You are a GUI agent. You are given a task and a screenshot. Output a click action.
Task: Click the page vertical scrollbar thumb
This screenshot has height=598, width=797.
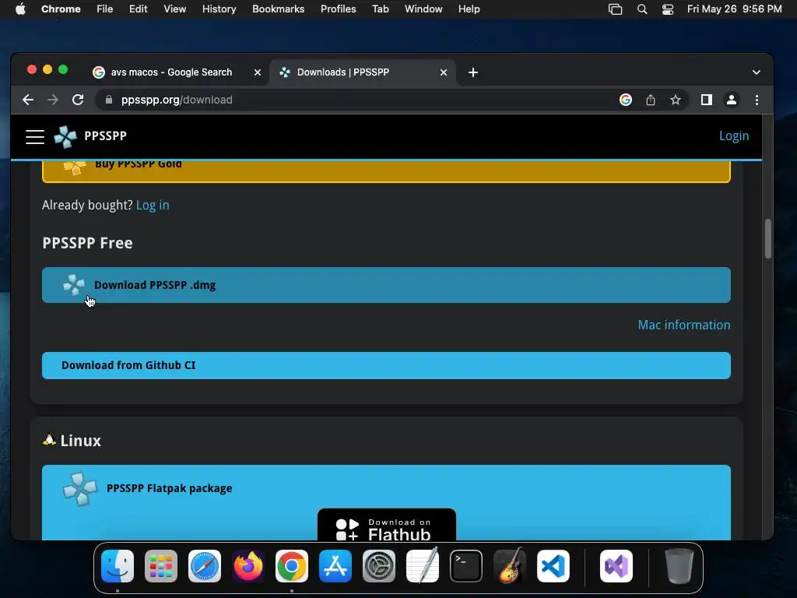click(768, 238)
